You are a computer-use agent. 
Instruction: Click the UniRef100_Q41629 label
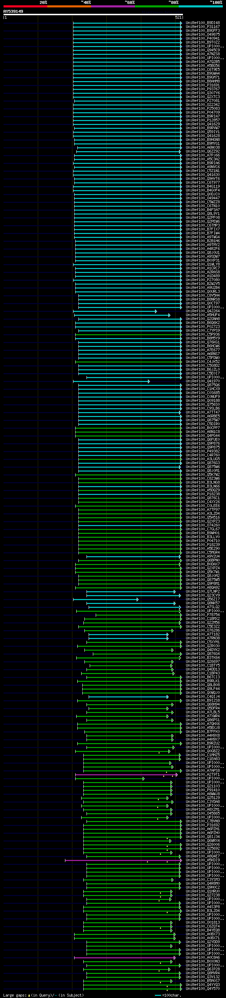pyautogui.click(x=203, y=124)
